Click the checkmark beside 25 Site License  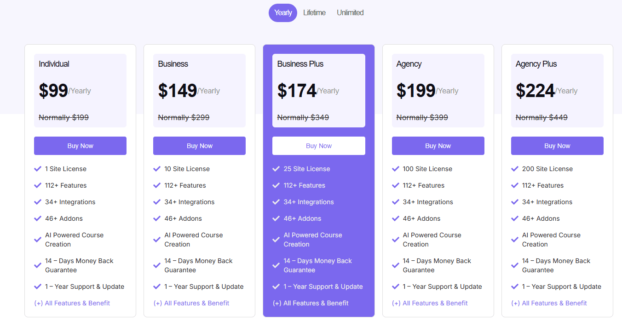tap(276, 169)
